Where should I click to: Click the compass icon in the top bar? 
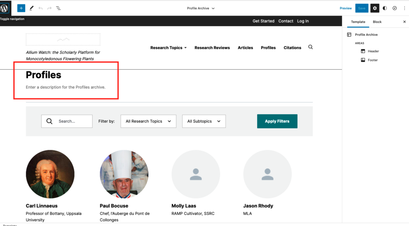tap(395, 8)
